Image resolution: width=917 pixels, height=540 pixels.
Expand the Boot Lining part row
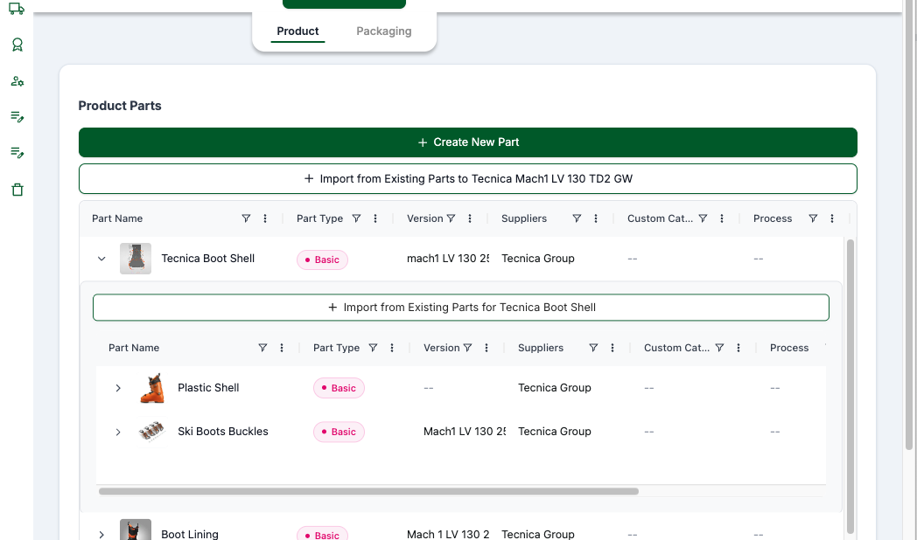101,534
